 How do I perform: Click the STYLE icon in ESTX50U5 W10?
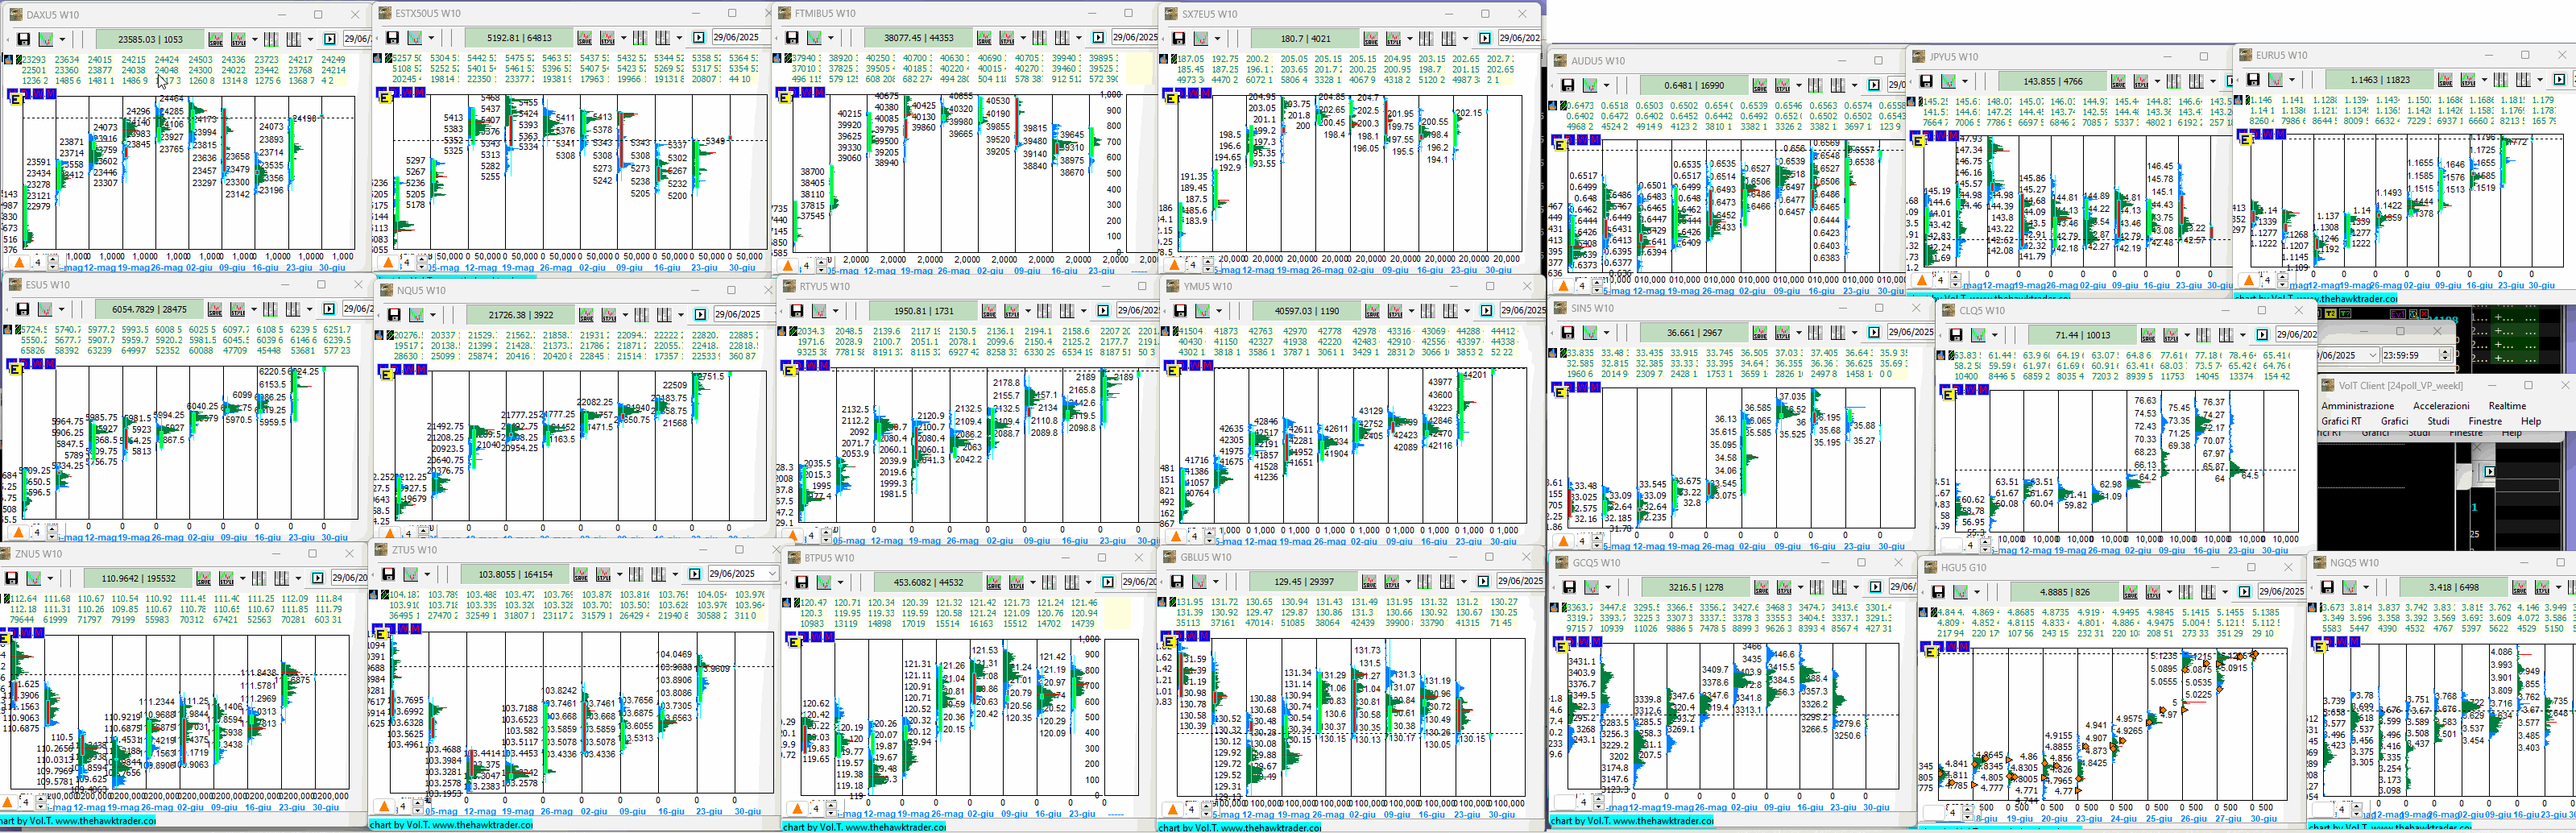coord(607,38)
